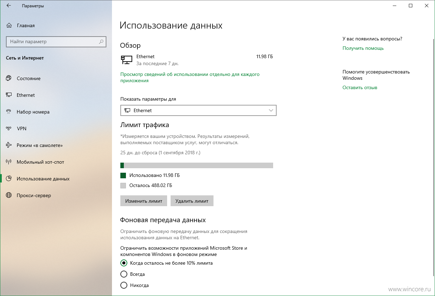The image size is (435, 296).
Task: Select radio Когда осталось не более 10% лимита
Action: pos(123,263)
